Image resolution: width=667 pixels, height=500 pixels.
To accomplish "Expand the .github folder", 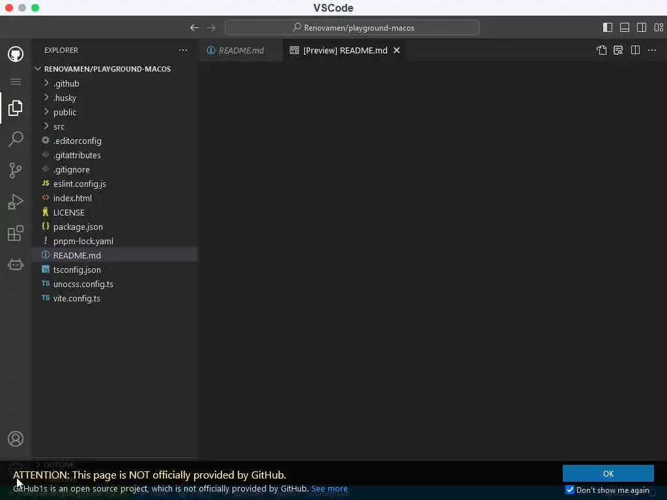I will point(114,83).
